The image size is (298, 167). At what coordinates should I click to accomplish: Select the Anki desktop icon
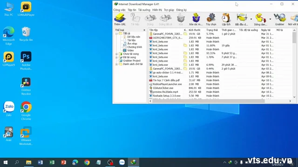(8, 134)
